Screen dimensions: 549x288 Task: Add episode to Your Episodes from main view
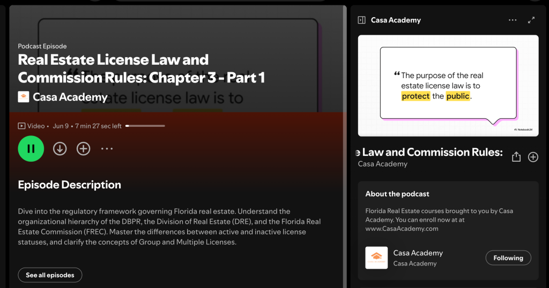click(x=83, y=148)
